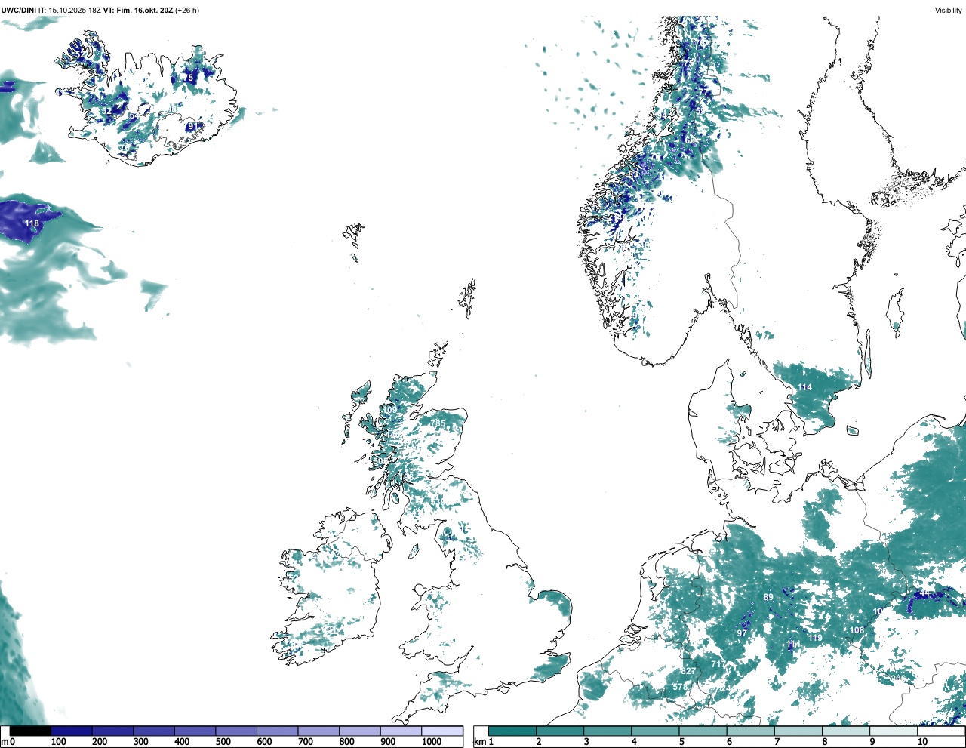The height and width of the screenshot is (748, 966).
Task: Click the initial time 15.10.2025 18Z text
Action: 75,11
